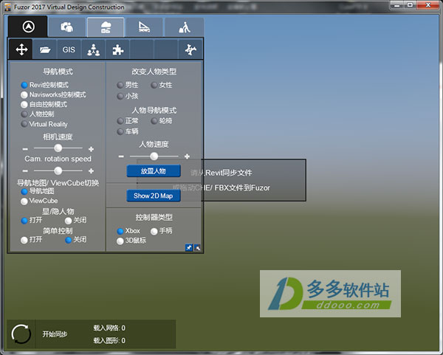The height and width of the screenshot is (355, 443).
Task: Select the move arrows navigation sub-tab
Action: point(21,49)
